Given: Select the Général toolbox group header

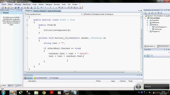Looking at the screenshot, I should [x=11, y=13].
